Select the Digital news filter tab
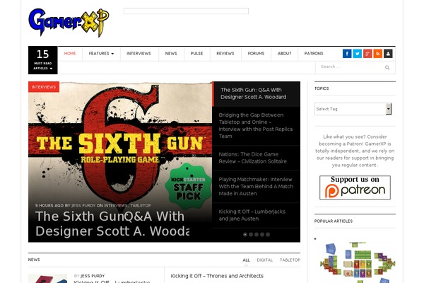 265,260
